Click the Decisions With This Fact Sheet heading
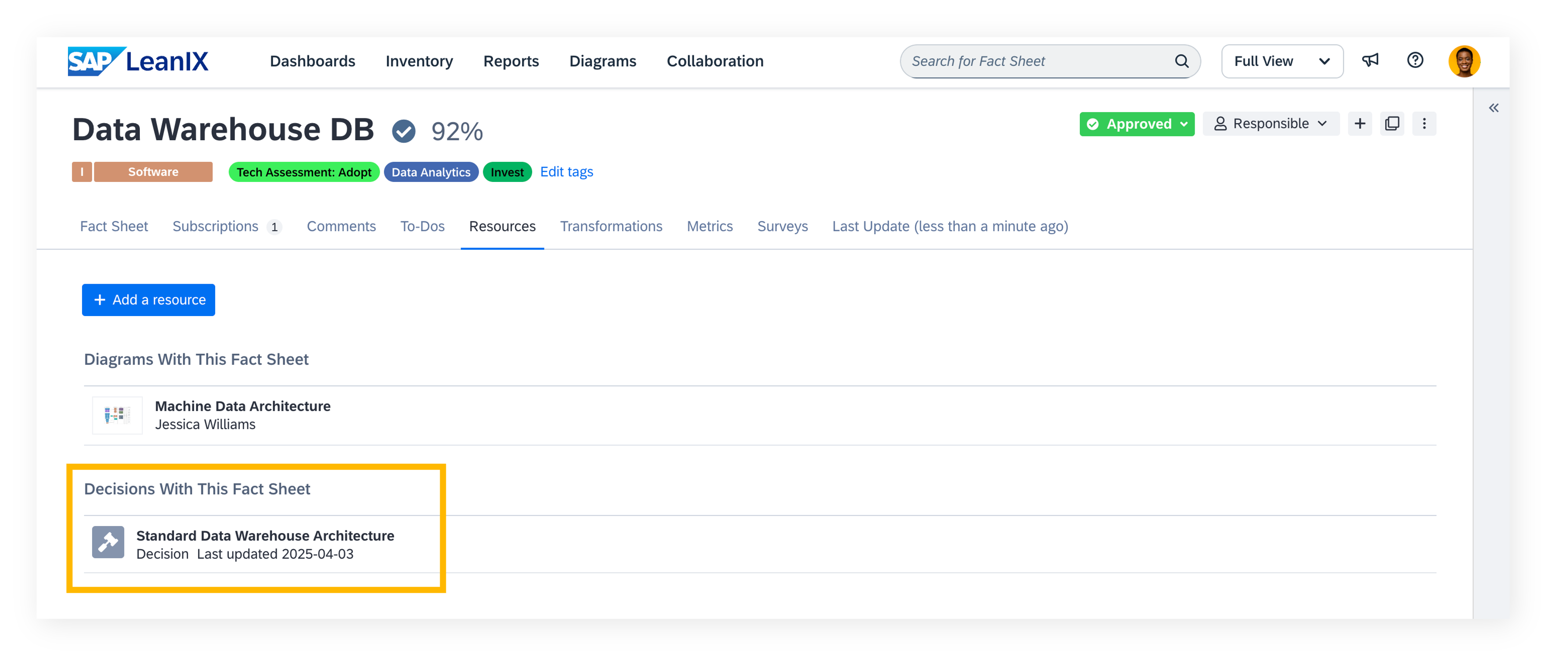 (x=197, y=489)
